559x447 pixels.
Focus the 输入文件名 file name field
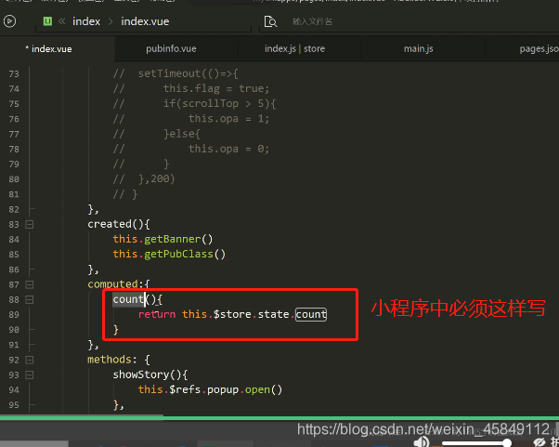312,21
